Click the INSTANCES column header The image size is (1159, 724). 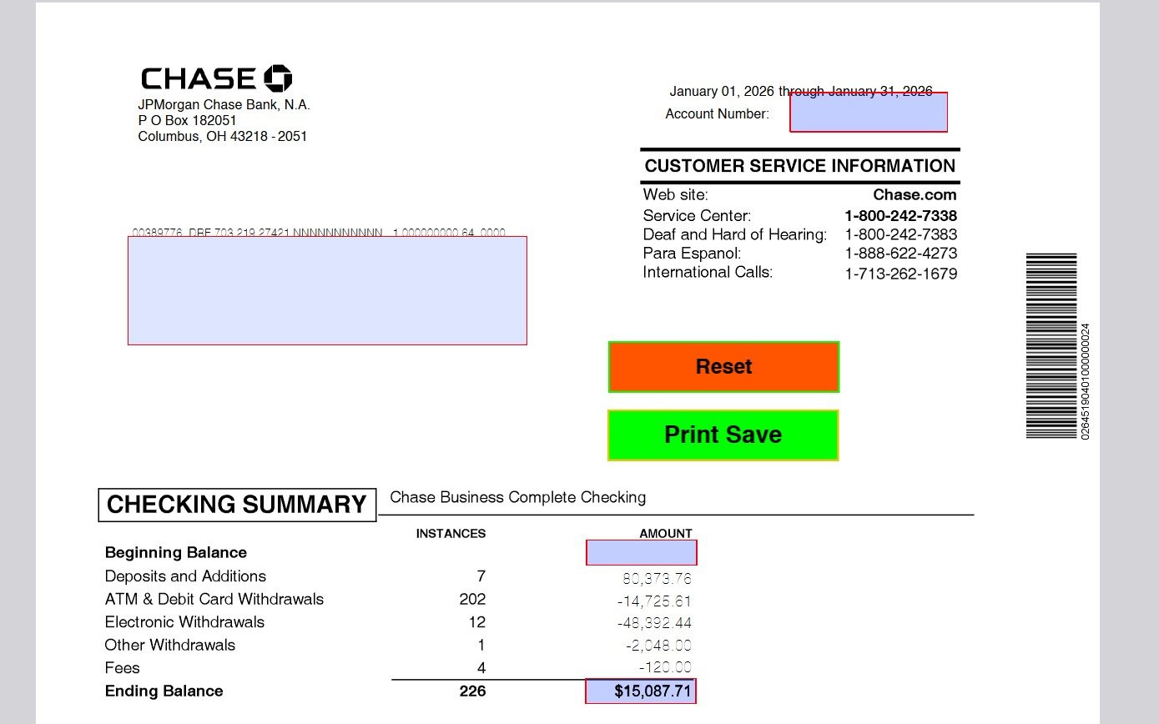pos(451,534)
